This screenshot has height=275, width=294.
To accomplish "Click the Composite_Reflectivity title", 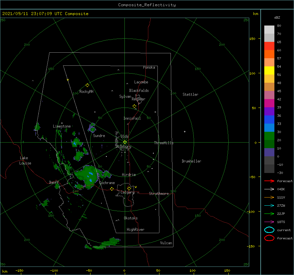I will (x=147, y=5).
